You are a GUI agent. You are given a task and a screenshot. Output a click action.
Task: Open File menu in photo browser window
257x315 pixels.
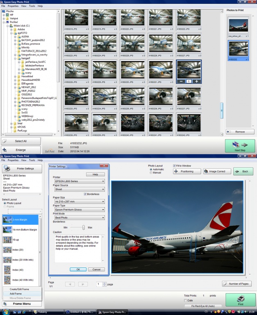coord(3,6)
